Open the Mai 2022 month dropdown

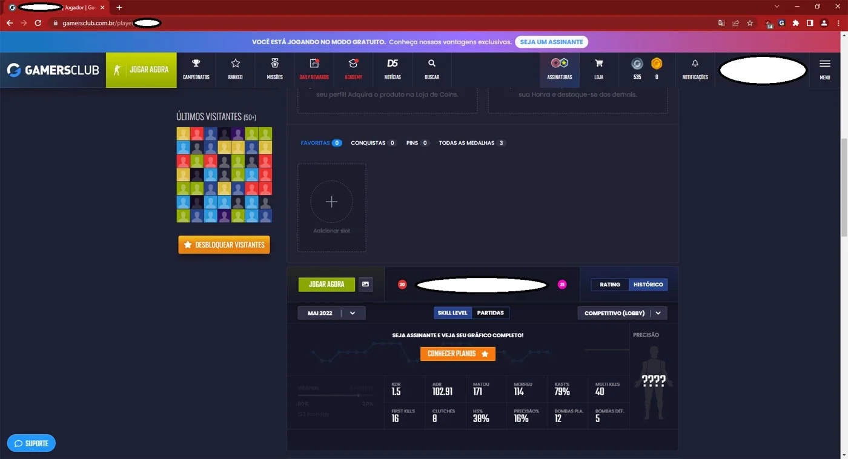pos(331,313)
